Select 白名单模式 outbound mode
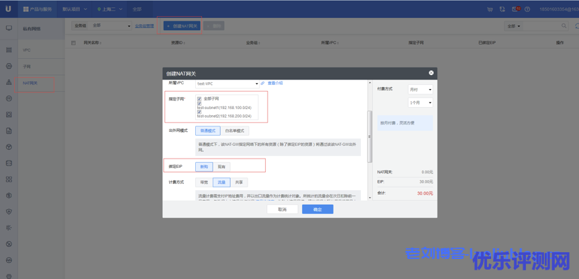The height and width of the screenshot is (279, 579). pos(234,130)
